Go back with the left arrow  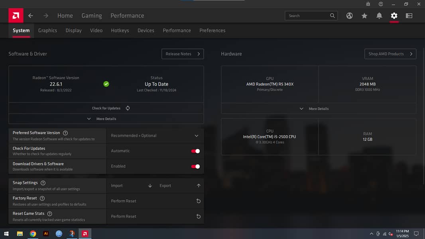pyautogui.click(x=31, y=16)
